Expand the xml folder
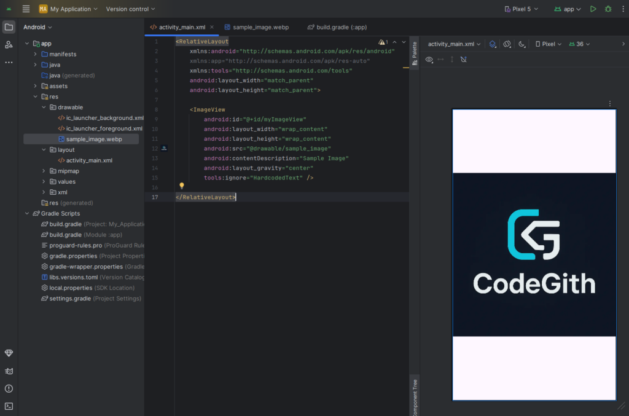 coord(44,192)
